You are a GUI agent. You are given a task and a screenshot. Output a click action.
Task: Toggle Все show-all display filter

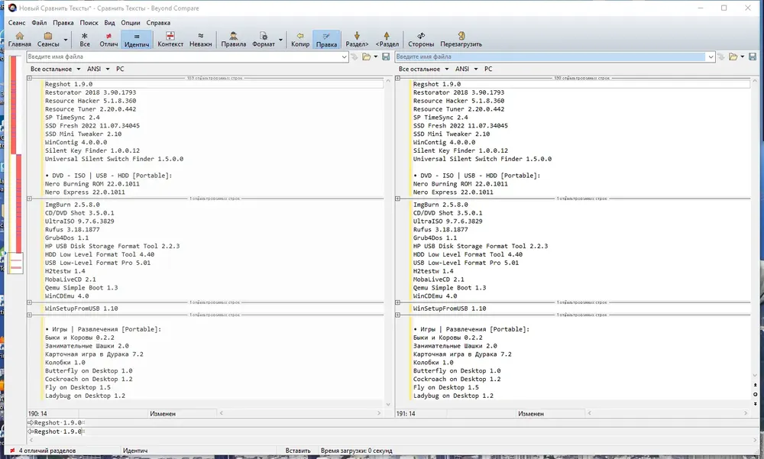[85, 40]
